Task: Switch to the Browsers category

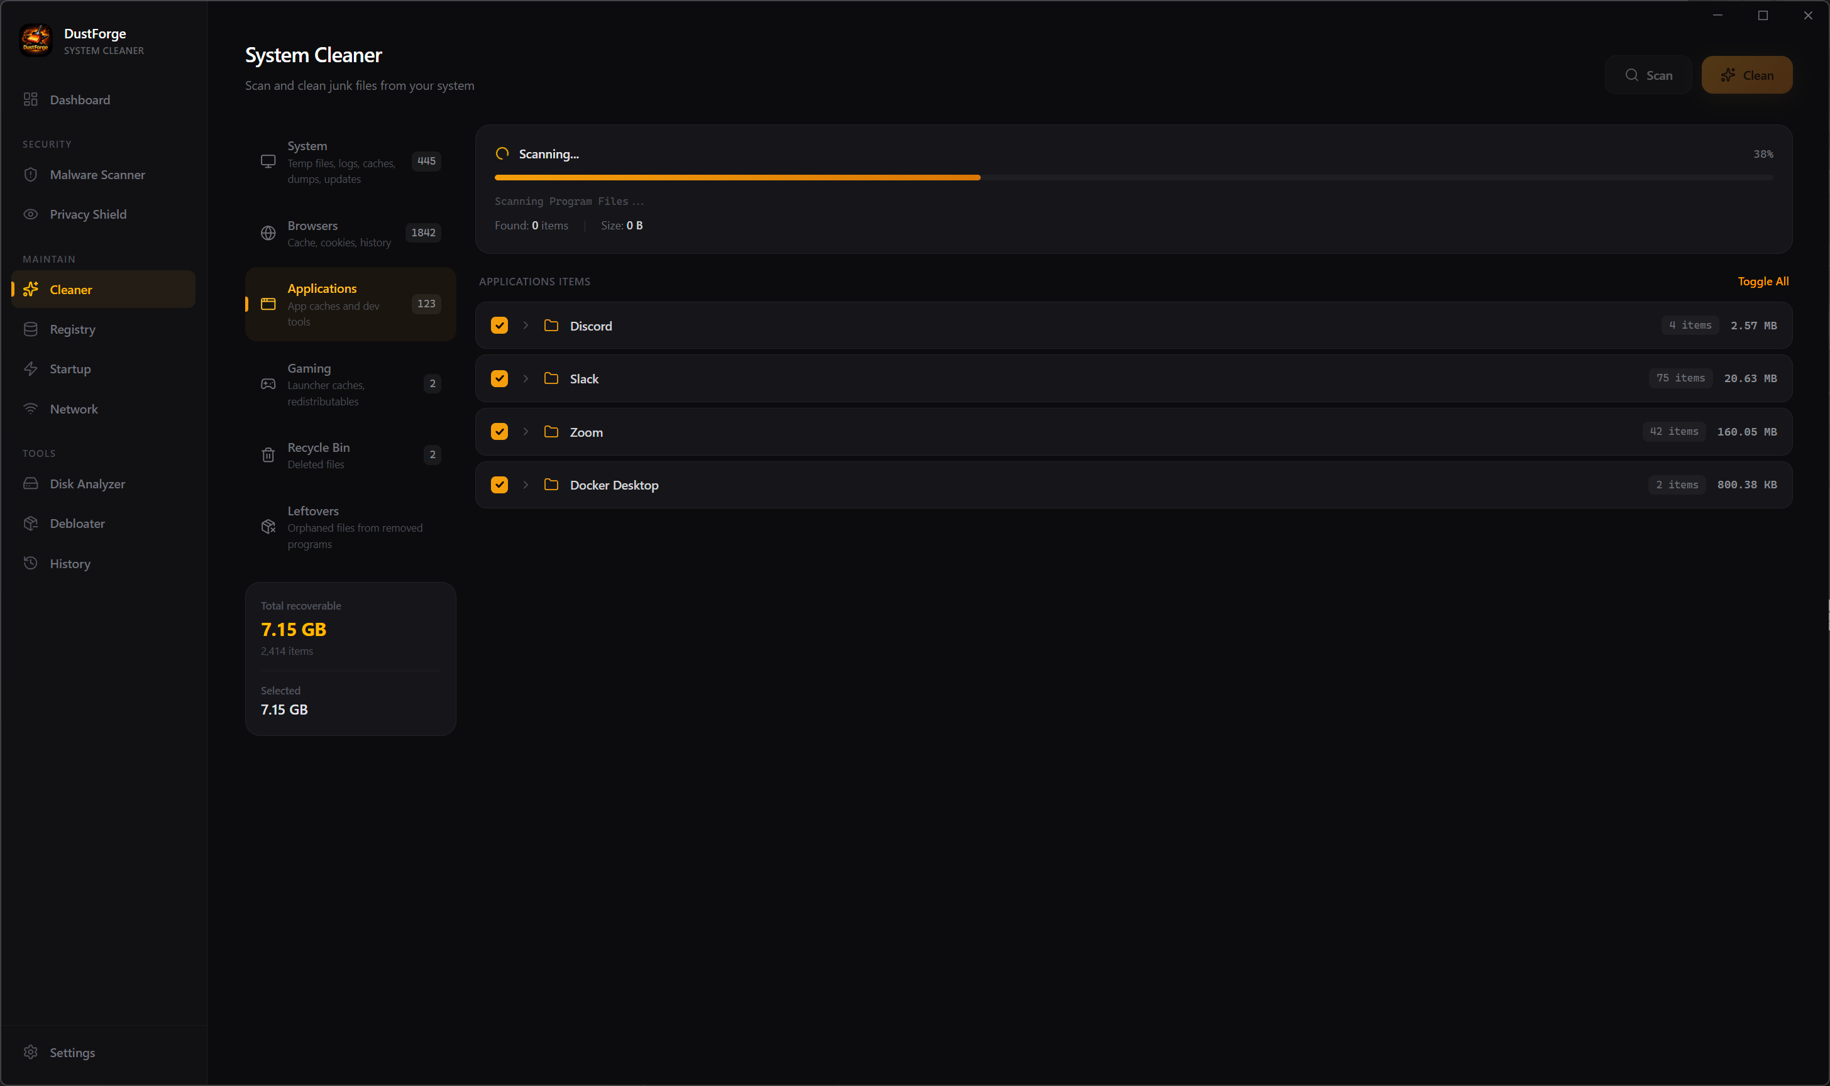Action: [350, 233]
